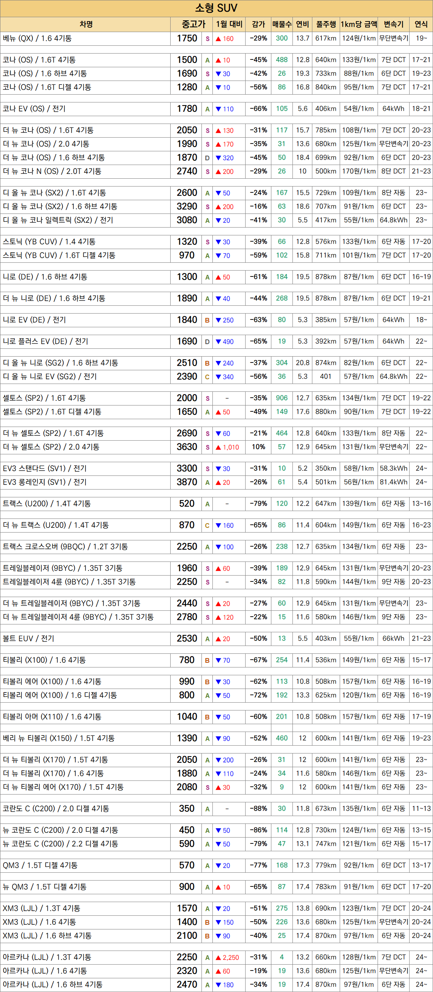Click the blue down arrow next to 490

[x=218, y=342]
